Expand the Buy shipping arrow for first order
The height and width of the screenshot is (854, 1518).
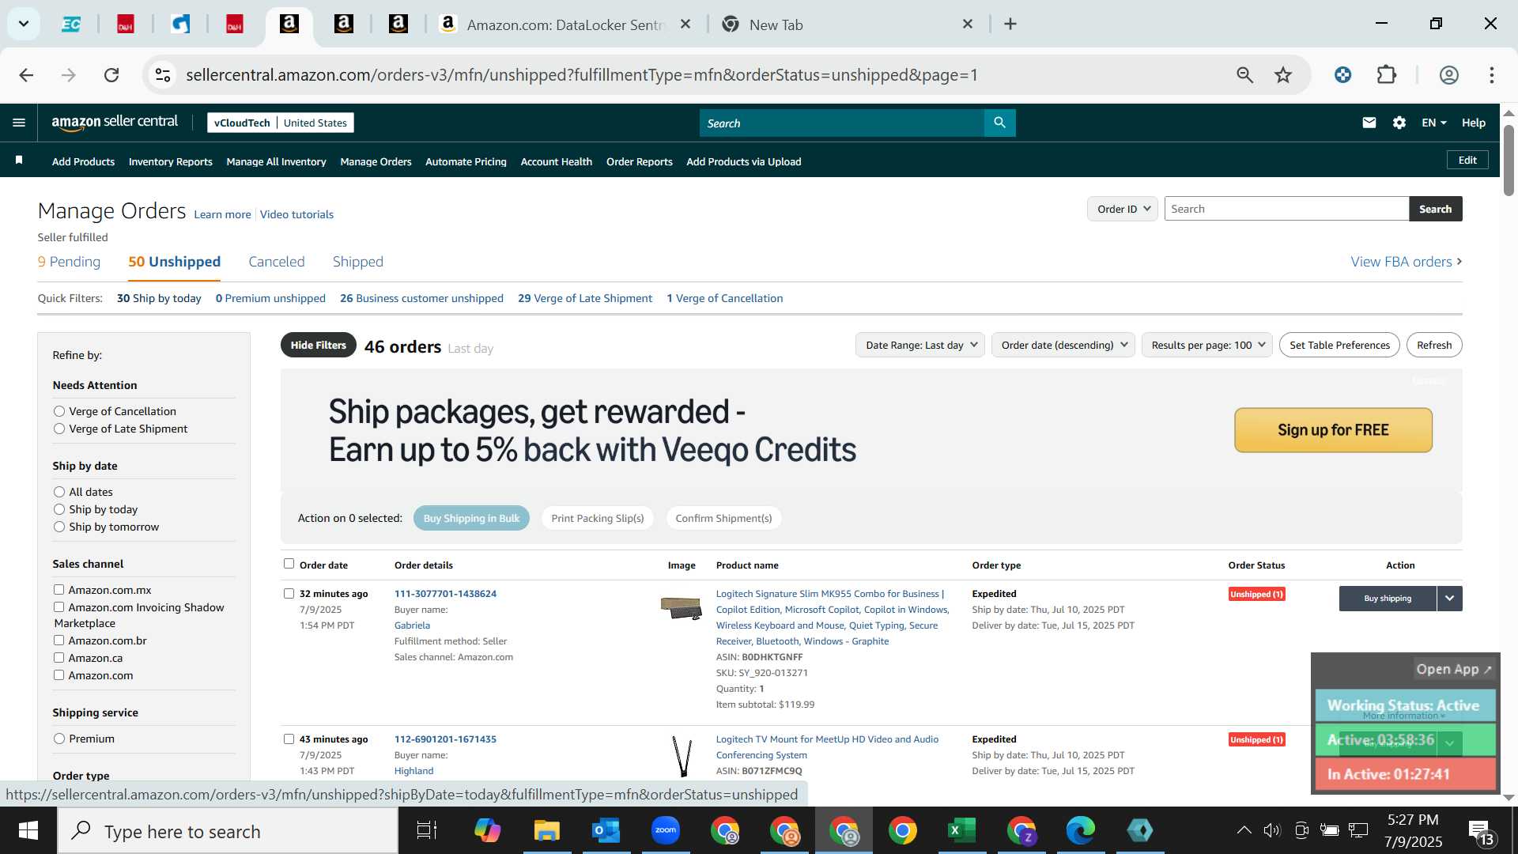click(x=1449, y=599)
